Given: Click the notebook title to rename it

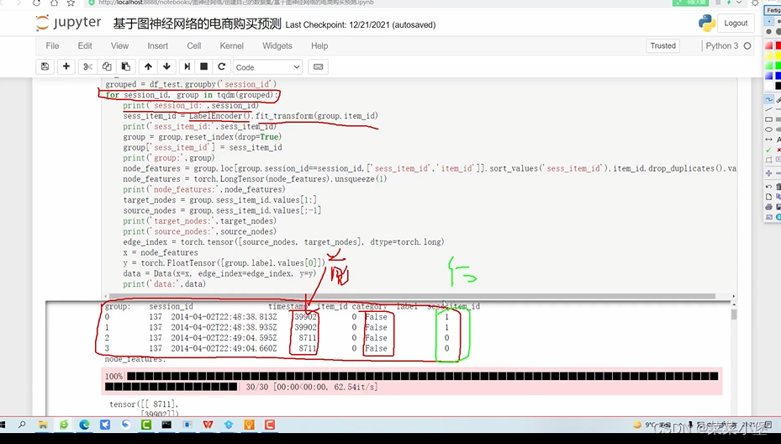Looking at the screenshot, I should (x=198, y=24).
